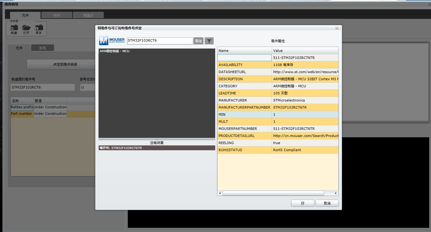Select the DESCRIPTION property row
This screenshot has width=431, height=232.
[278, 79]
